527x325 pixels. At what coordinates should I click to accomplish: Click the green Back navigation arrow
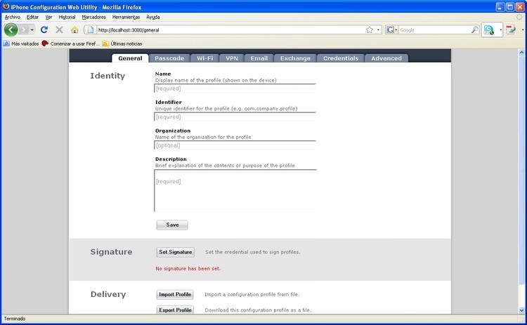click(x=11, y=30)
